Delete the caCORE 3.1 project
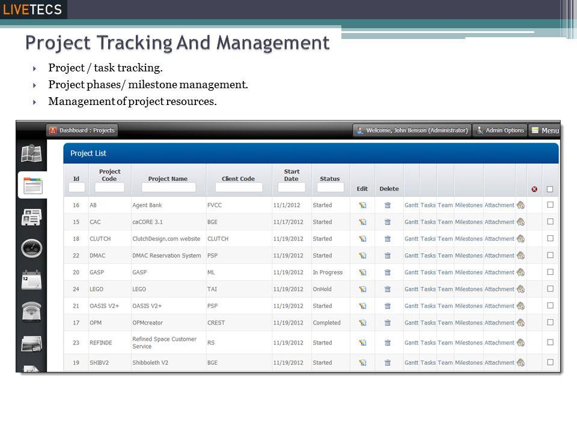577x432 pixels. point(388,222)
